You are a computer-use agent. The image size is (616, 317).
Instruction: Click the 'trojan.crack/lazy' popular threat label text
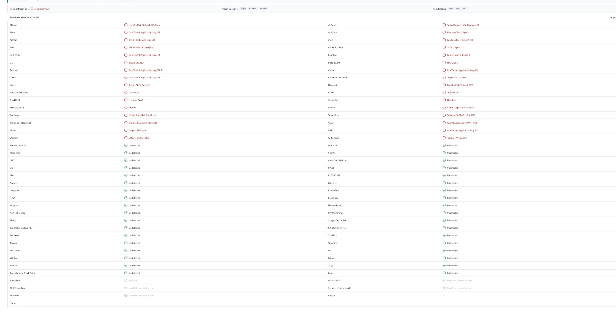point(42,9)
